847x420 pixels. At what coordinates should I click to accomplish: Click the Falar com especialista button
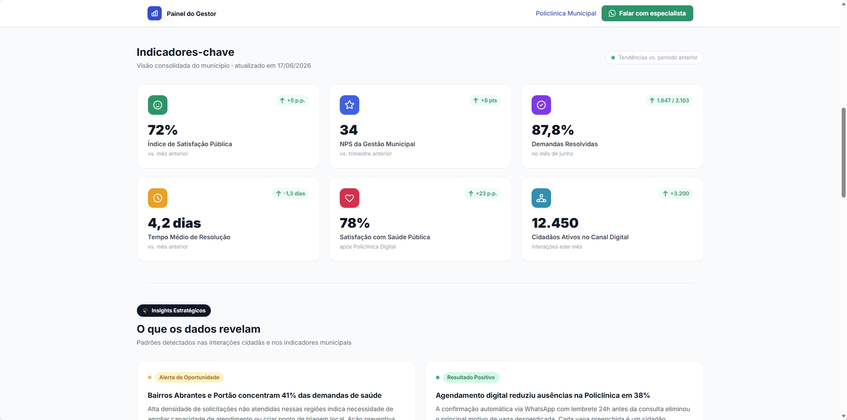(647, 13)
